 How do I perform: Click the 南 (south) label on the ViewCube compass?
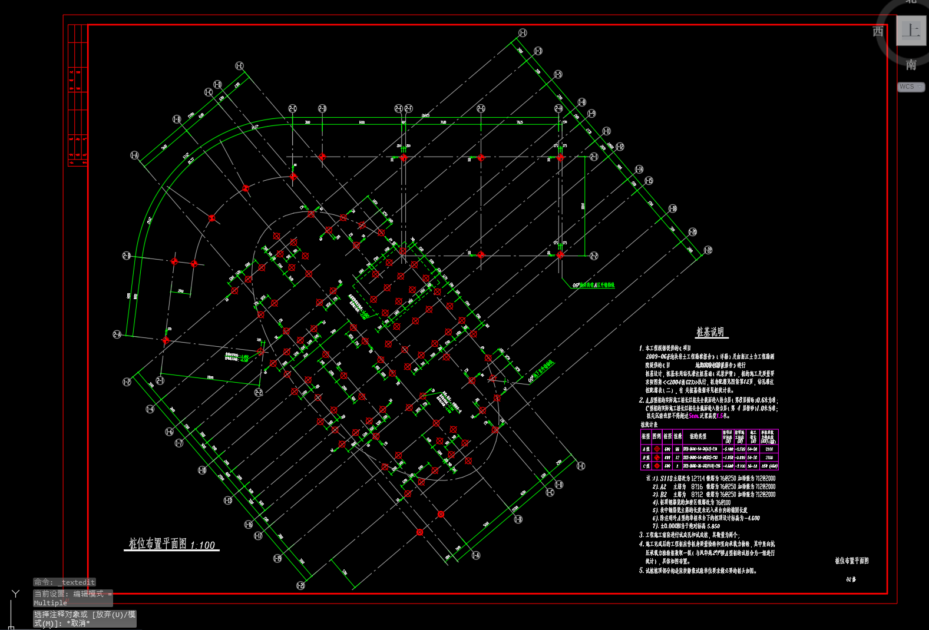911,64
